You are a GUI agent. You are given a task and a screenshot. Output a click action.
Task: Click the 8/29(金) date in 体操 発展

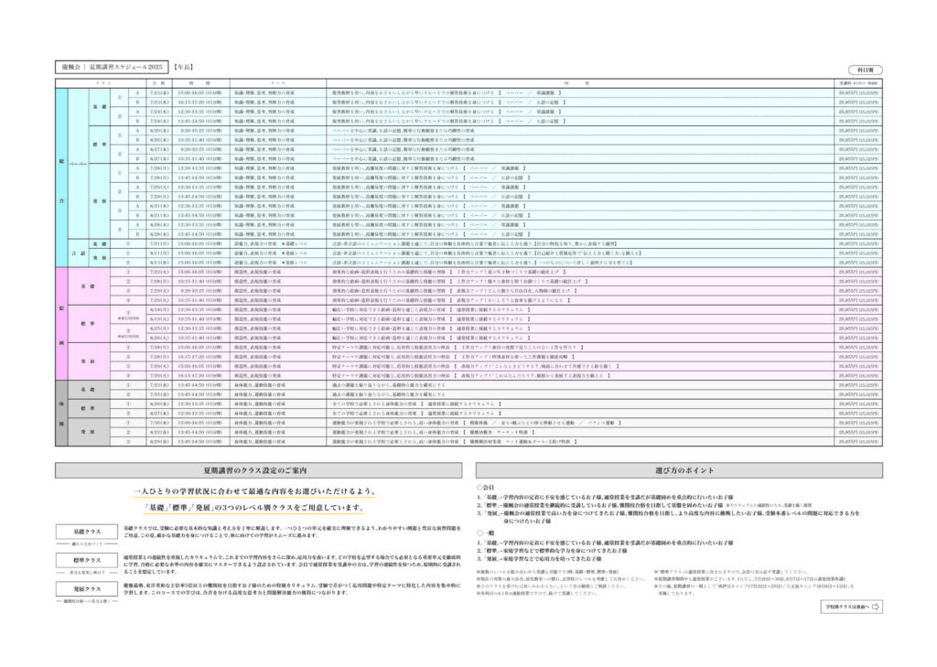pos(159,442)
